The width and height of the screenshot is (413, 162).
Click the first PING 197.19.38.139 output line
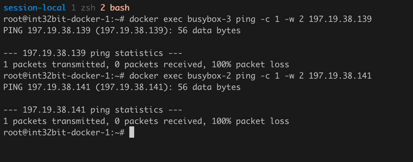click(122, 31)
